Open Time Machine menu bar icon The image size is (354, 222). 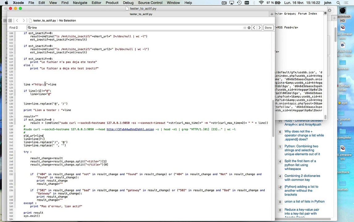(x=239, y=3)
